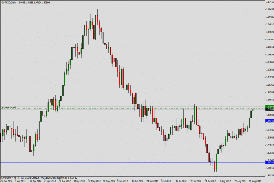Click the 1.93985 price axis label
Screen dimensions: 274x183
click(x=270, y=137)
